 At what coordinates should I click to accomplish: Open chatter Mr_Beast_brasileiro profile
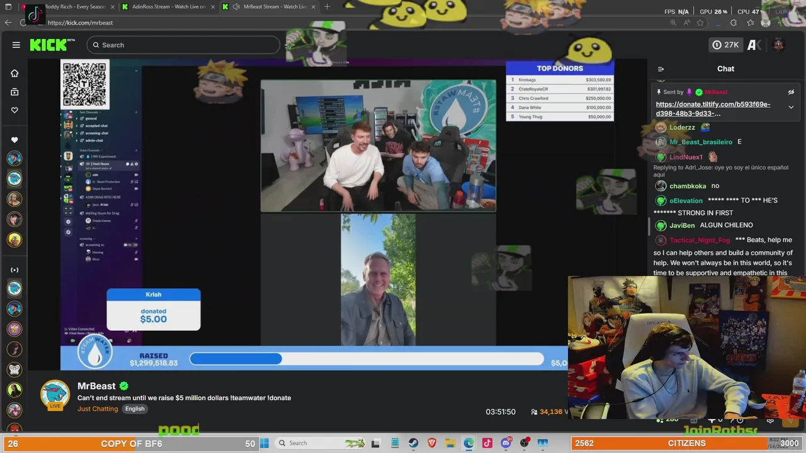[701, 142]
